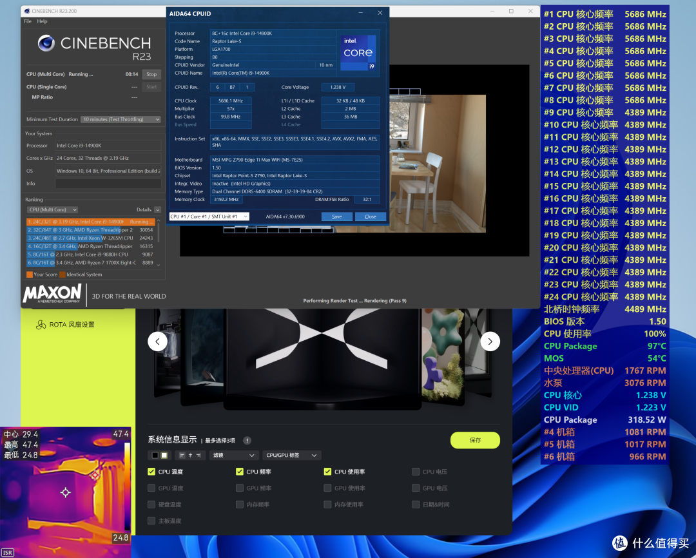Check GPU 频率 checkbox
Viewport: 696px width, 558px height.
[240, 488]
